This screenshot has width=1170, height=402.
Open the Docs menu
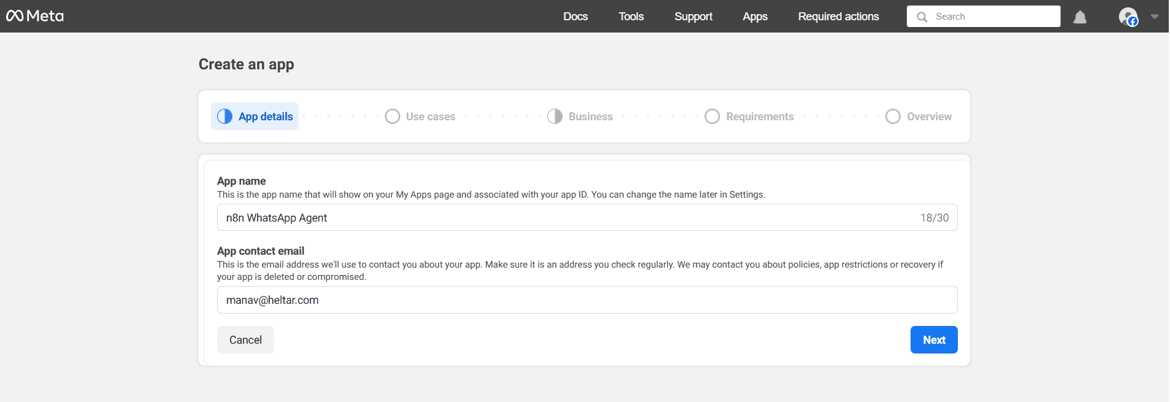pyautogui.click(x=575, y=17)
